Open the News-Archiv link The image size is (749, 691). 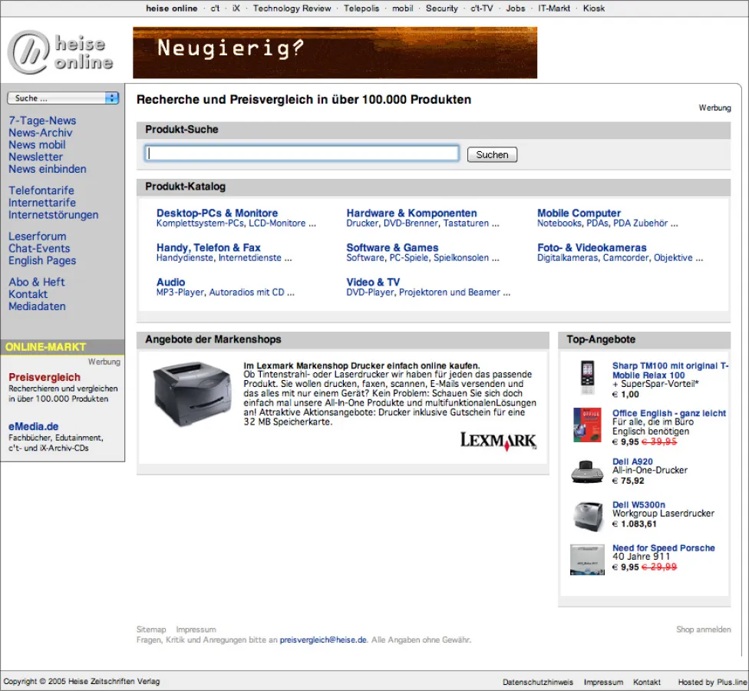[x=40, y=132]
